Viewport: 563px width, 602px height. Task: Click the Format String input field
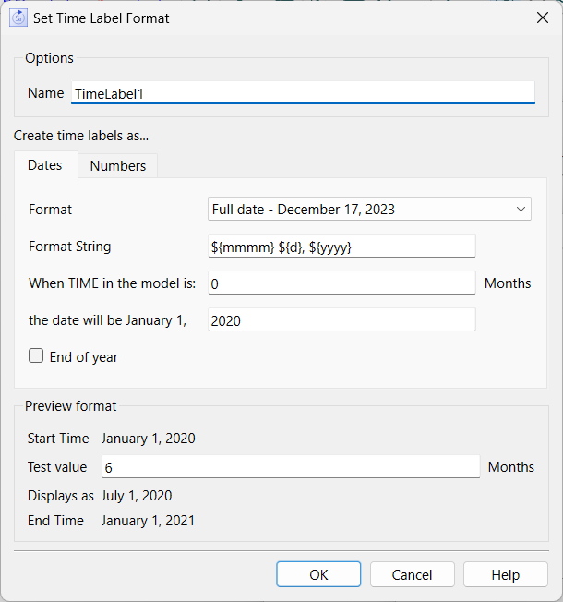(x=341, y=247)
